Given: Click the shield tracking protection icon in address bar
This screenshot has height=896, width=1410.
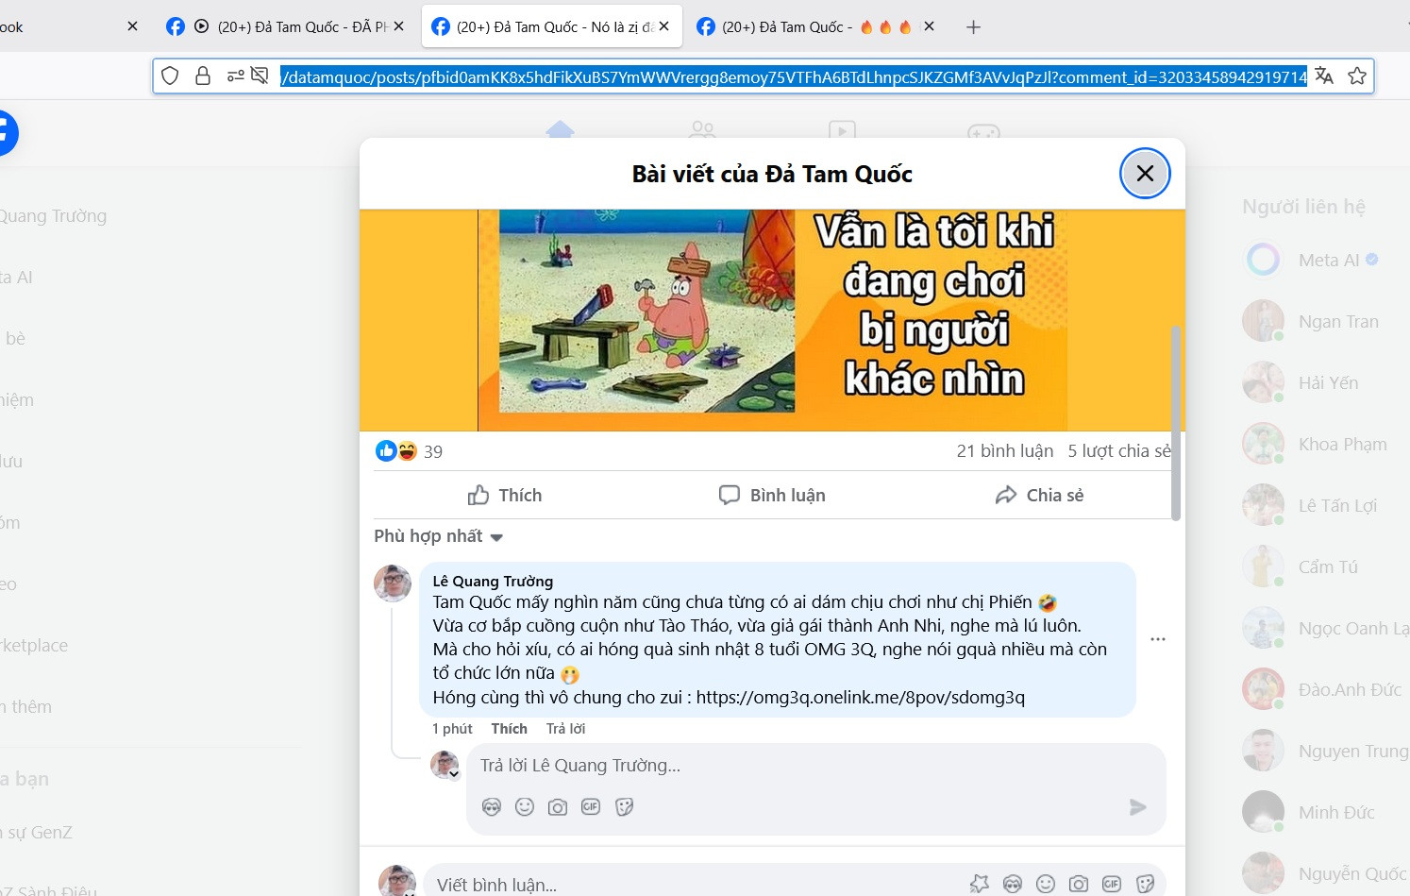Looking at the screenshot, I should pos(170,76).
